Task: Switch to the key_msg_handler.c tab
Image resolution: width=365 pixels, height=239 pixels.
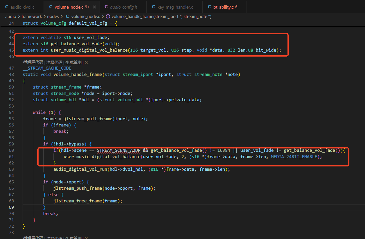Action: pos(175,7)
